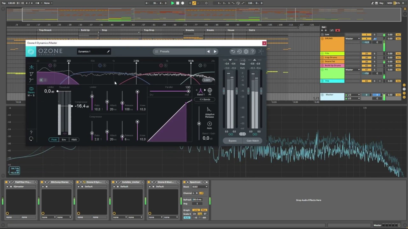Remove band with the X icon
The width and height of the screenshot is (408, 229).
[41, 80]
